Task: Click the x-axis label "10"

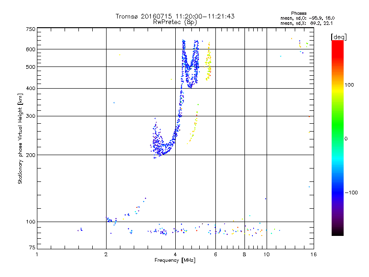Action: point(267,254)
